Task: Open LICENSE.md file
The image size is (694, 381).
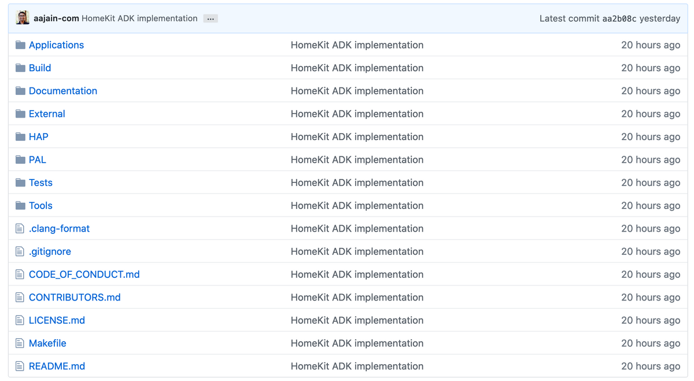Action: click(57, 320)
